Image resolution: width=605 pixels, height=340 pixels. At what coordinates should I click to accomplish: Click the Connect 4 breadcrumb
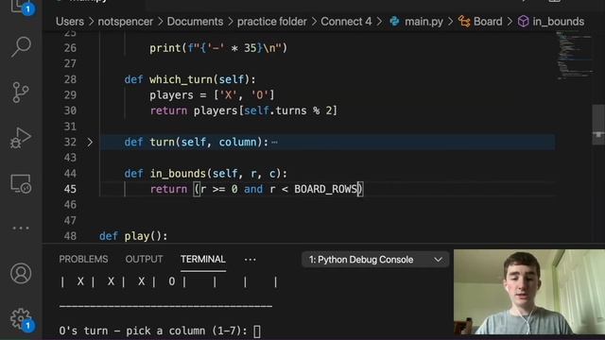(x=346, y=22)
